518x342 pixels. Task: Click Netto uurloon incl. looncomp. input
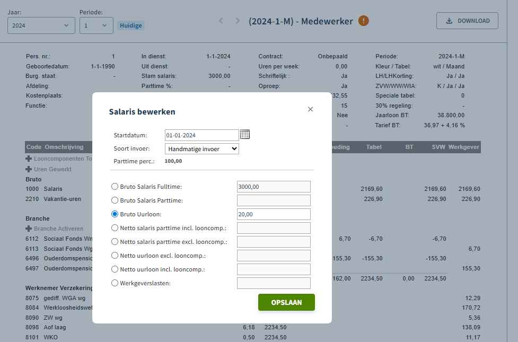coord(274,269)
